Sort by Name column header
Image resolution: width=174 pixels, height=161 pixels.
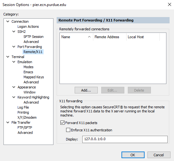[76, 37]
